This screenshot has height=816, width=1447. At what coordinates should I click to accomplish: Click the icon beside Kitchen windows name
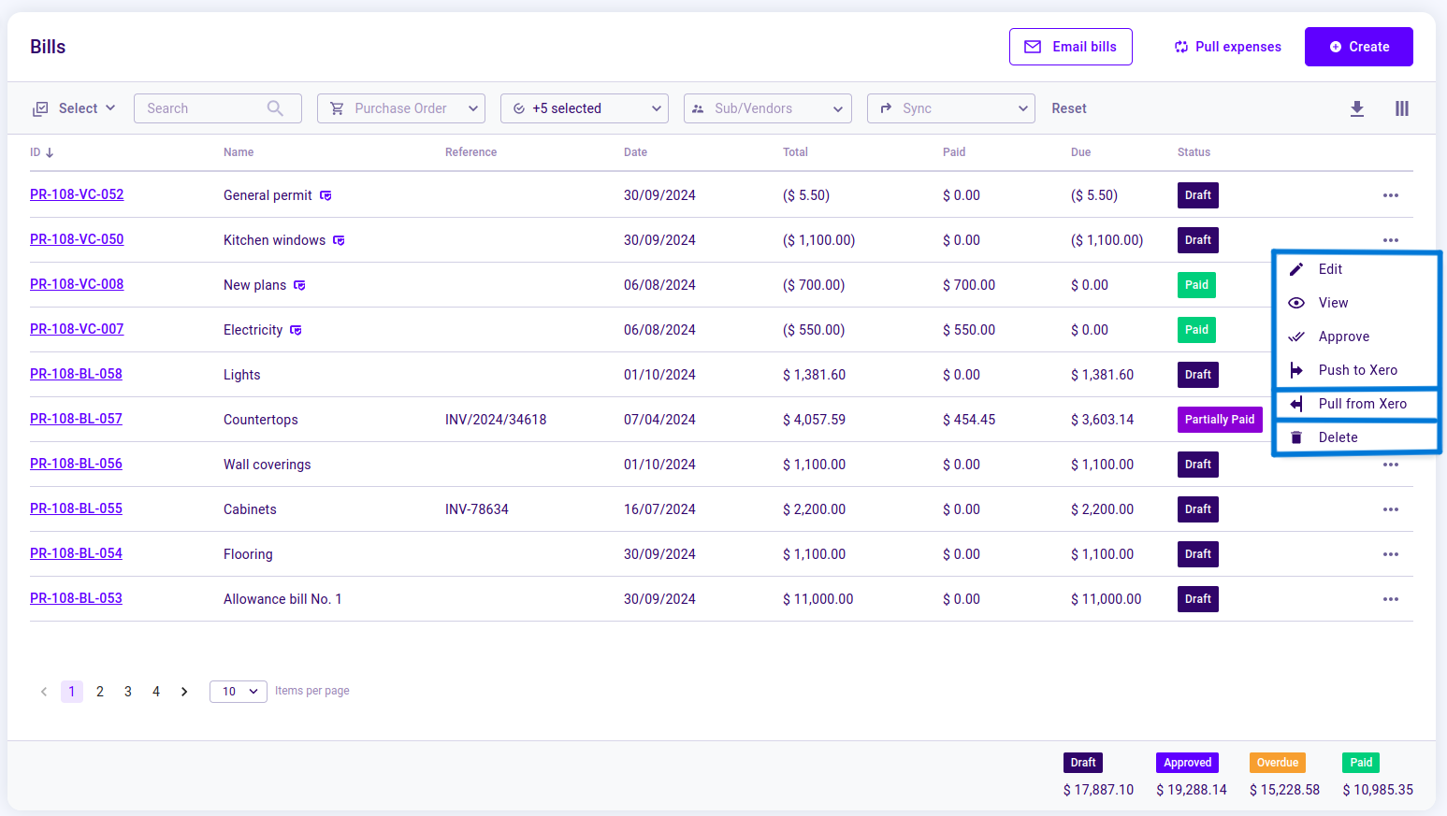coord(339,240)
